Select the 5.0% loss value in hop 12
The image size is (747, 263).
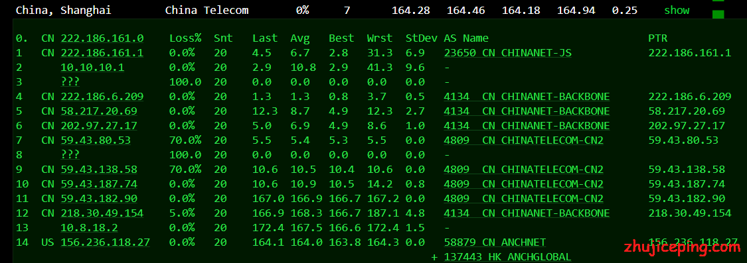182,213
